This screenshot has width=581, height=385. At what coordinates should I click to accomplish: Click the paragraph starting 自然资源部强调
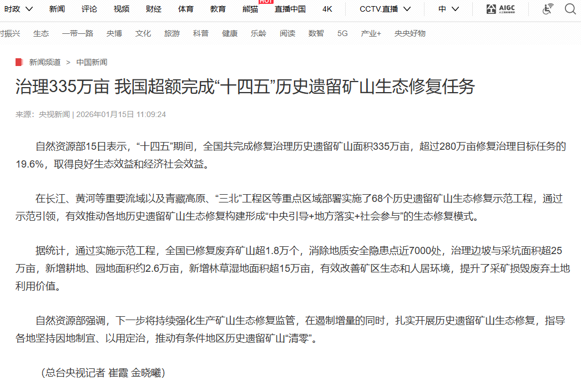[290, 330]
